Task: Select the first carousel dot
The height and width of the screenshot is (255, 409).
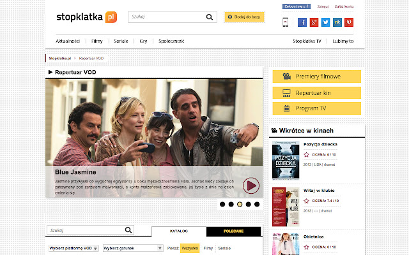Action: (x=222, y=204)
